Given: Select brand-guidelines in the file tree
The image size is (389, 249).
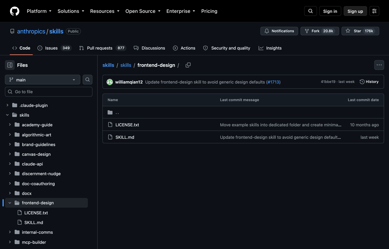Looking at the screenshot, I should 39,145.
